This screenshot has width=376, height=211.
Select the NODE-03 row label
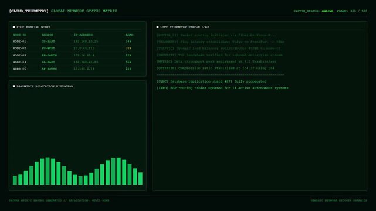click(x=19, y=55)
